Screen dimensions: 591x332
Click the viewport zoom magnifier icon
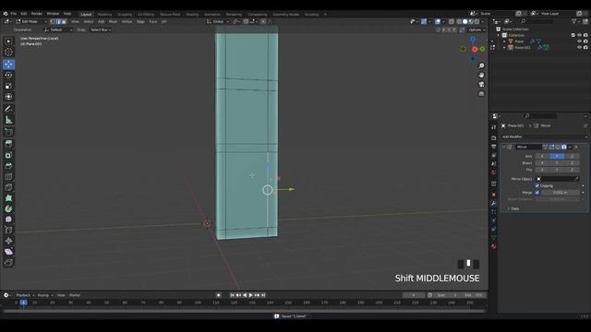[481, 65]
